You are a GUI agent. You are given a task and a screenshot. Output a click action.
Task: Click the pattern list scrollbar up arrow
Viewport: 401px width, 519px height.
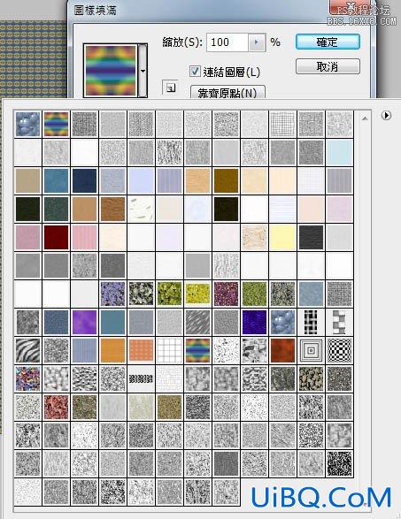coord(365,118)
